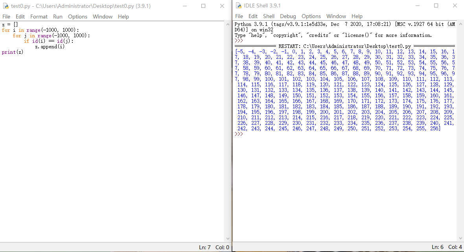Open Window menu in IDLE Shell

point(336,16)
